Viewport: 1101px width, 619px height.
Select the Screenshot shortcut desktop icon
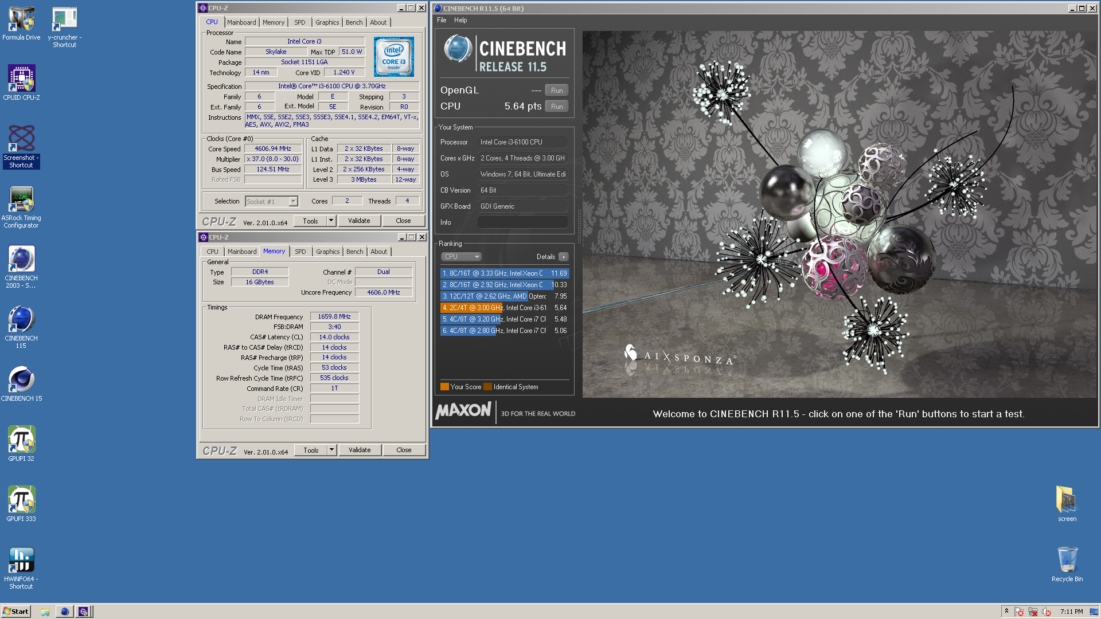pos(21,147)
